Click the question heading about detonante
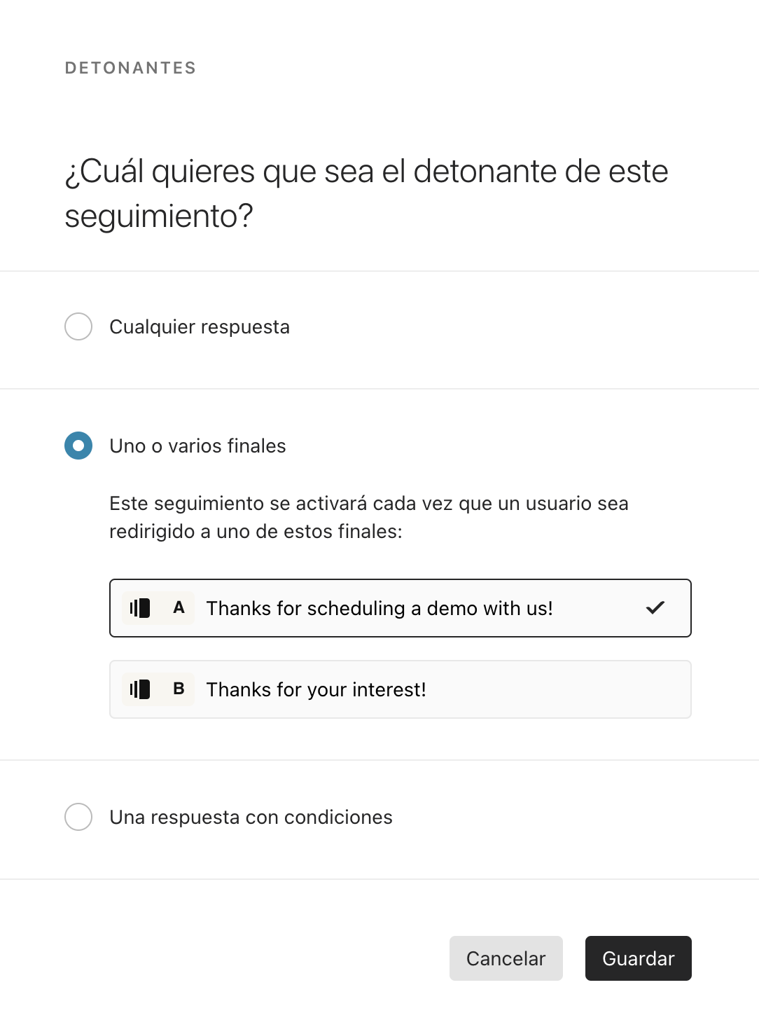The width and height of the screenshot is (759, 1034). click(x=367, y=193)
